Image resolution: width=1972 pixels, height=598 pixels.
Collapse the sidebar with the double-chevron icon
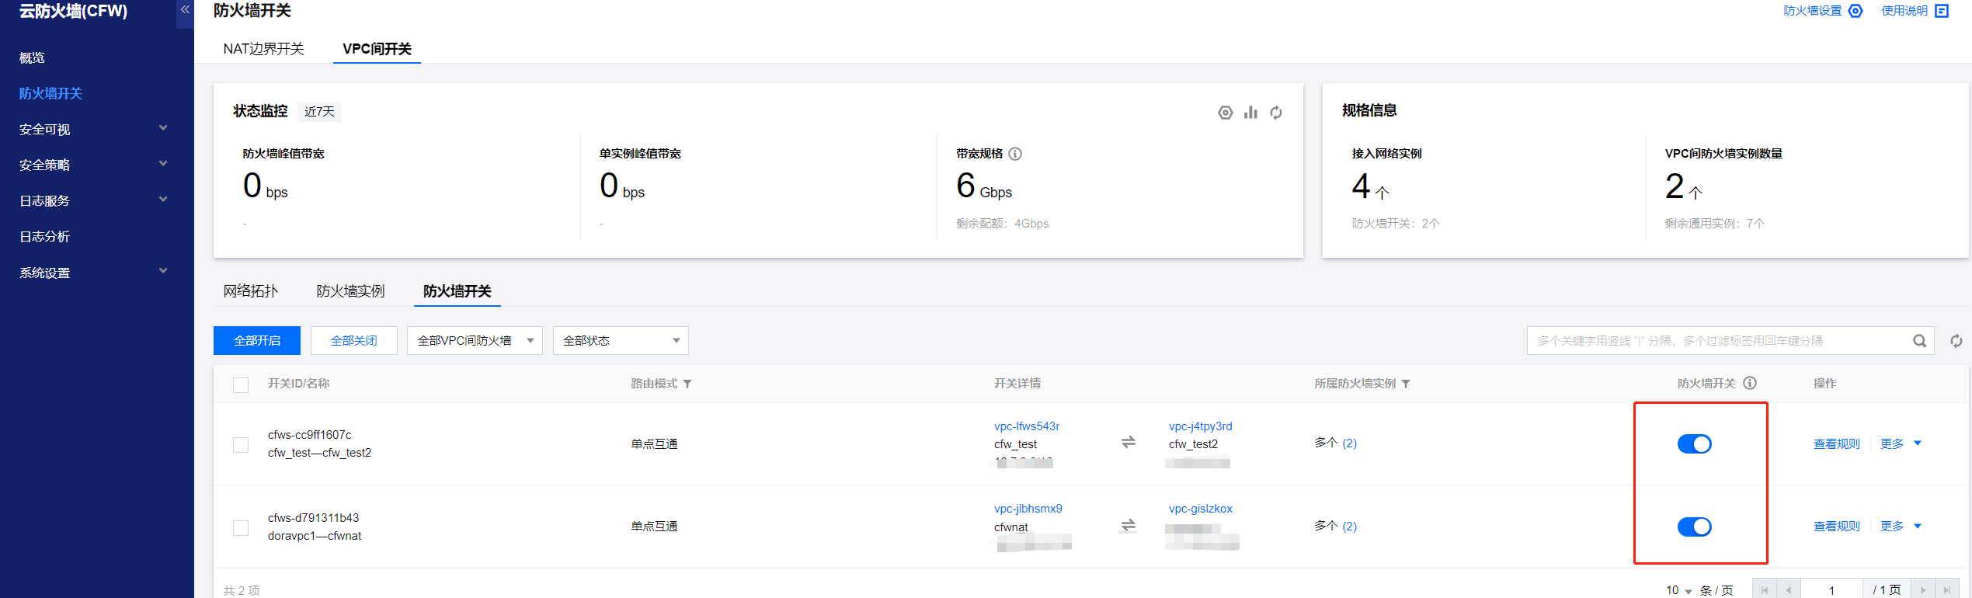[185, 10]
